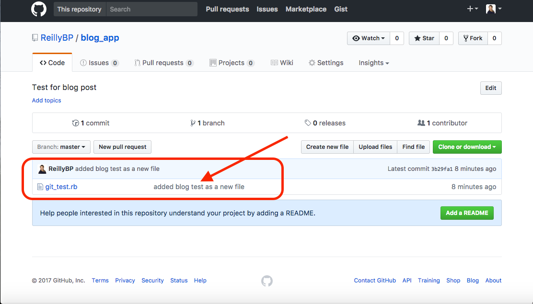Open the Branch: master dropdown
Viewport: 533px width, 304px height.
(x=61, y=147)
